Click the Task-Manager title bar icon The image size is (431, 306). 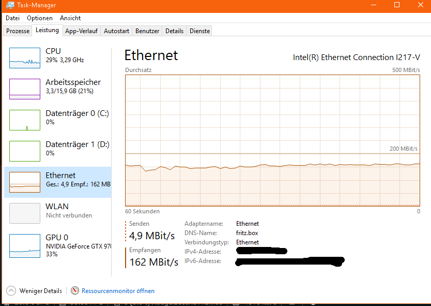[x=10, y=5]
